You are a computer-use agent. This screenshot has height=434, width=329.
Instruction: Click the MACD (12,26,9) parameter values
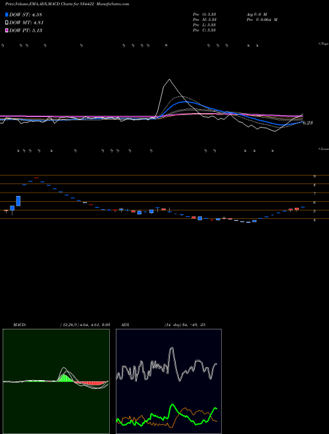[85, 325]
